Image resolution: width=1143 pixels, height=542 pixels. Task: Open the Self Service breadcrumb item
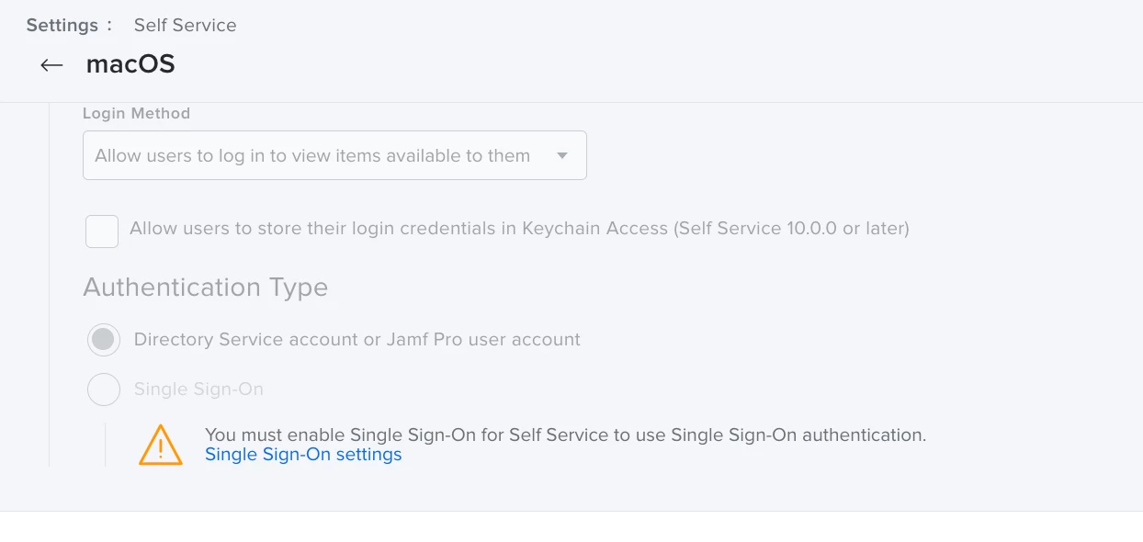click(x=185, y=25)
